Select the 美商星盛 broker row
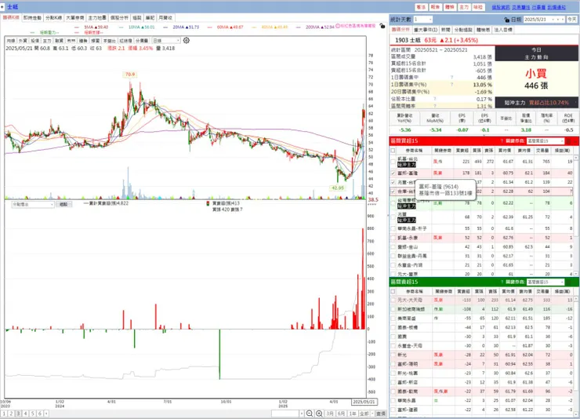580x419 pixels. tap(481, 319)
